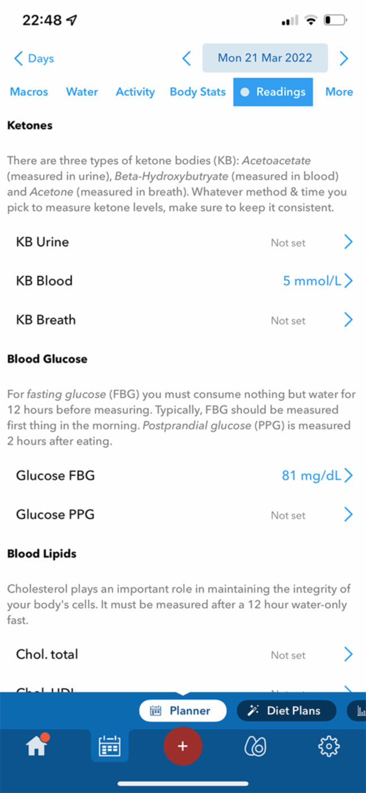Expand the KB Breath row chevron
The width and height of the screenshot is (366, 793).
coord(348,320)
